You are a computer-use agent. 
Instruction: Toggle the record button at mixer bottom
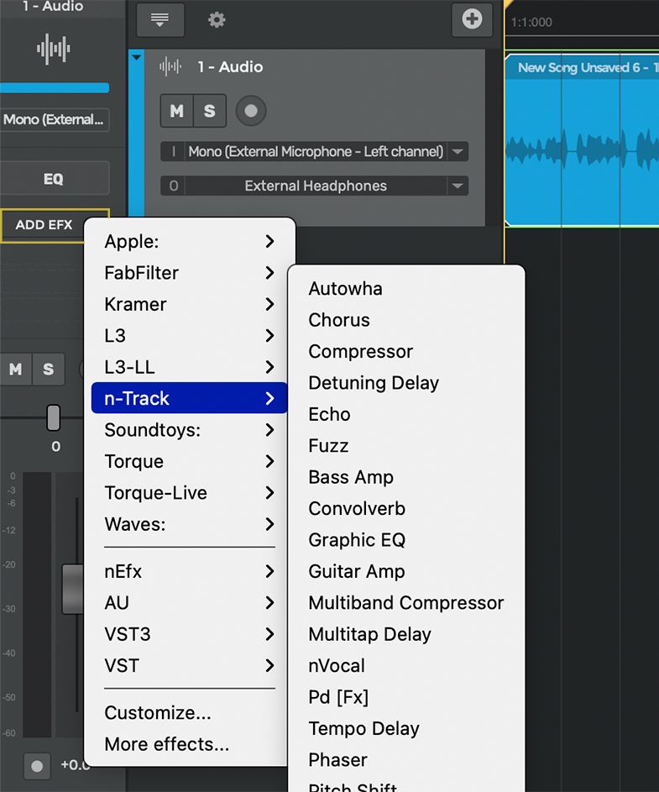[x=37, y=766]
